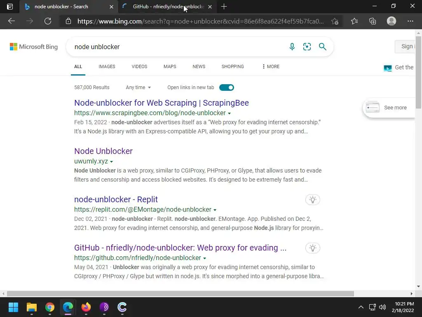Open a new tab with plus button
Viewport: 422px width, 317px height.
coord(224,7)
